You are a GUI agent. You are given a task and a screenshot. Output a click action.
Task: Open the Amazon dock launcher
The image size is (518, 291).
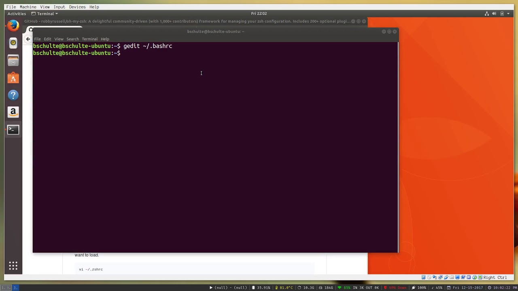click(x=13, y=112)
